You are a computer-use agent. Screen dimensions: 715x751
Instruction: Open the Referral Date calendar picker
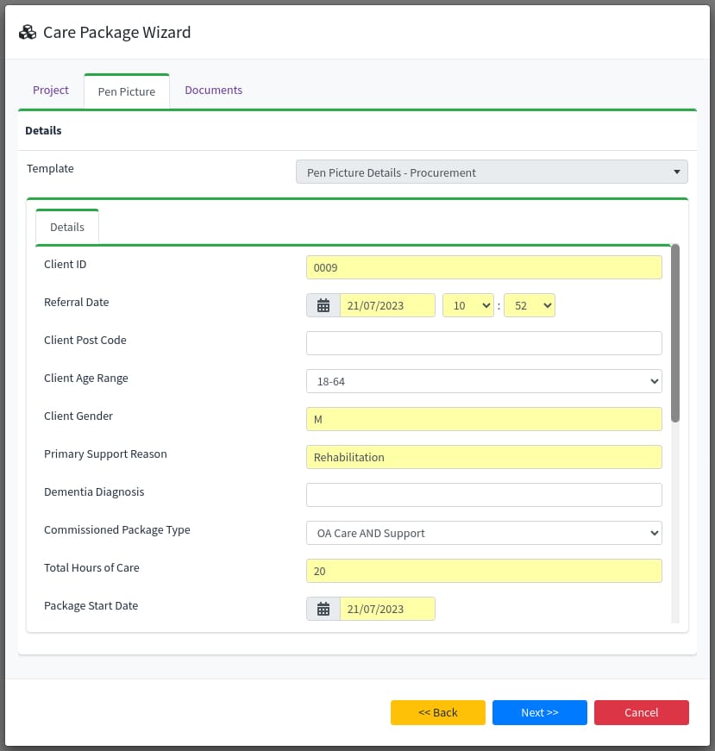[x=323, y=304]
